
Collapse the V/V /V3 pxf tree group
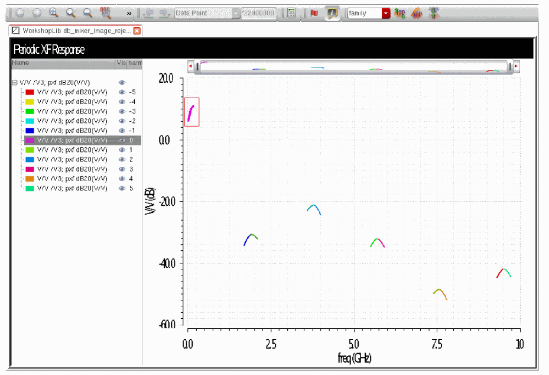pyautogui.click(x=15, y=83)
